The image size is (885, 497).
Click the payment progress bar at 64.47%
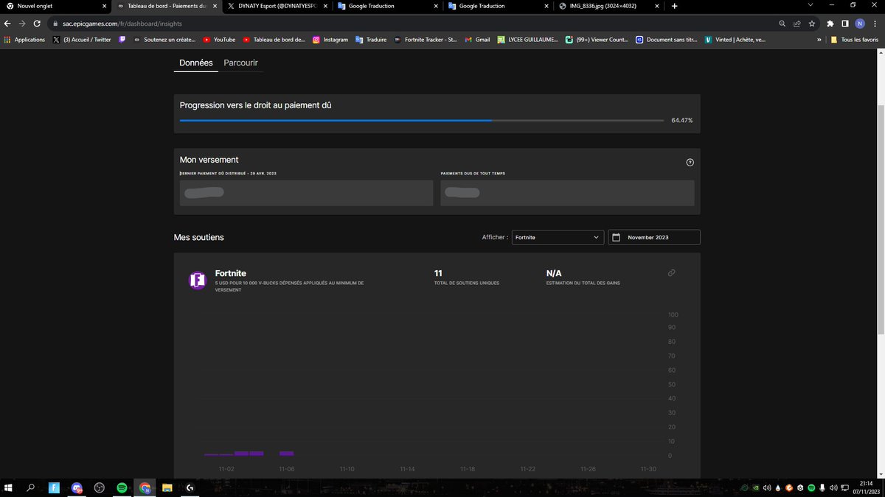421,120
